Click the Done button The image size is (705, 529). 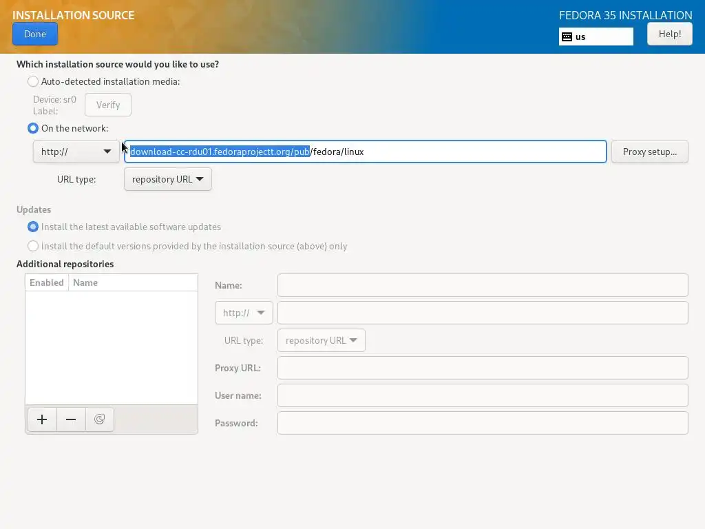pos(35,34)
